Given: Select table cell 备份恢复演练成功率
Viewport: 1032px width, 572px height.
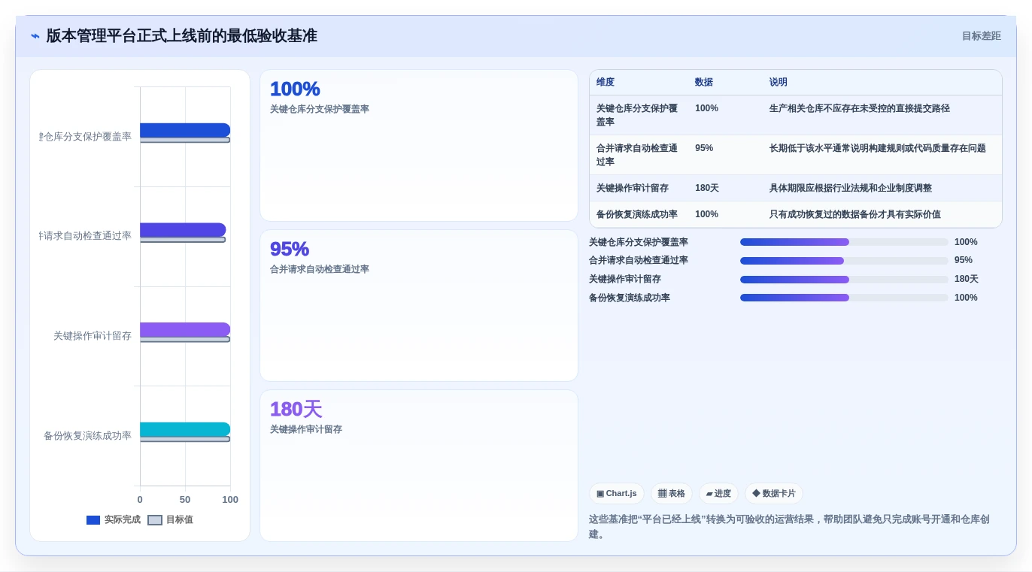Looking at the screenshot, I should (637, 215).
